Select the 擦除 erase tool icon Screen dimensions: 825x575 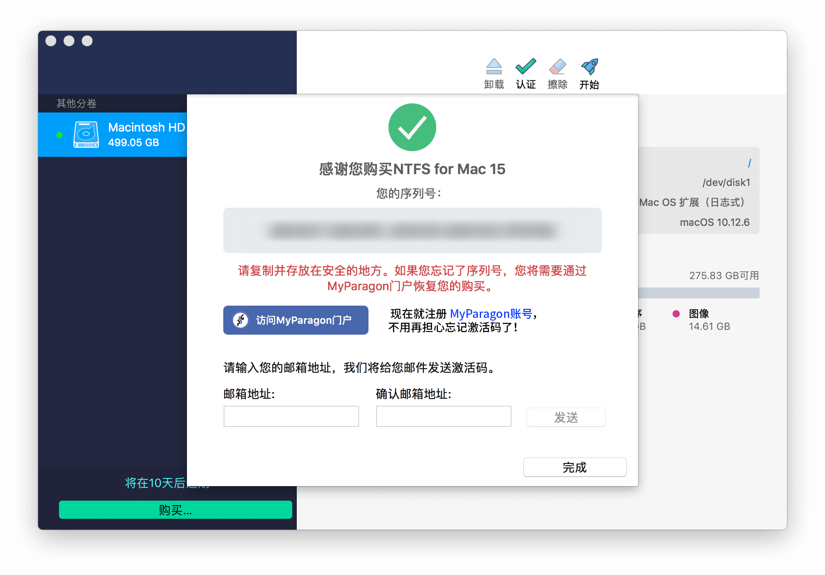557,67
